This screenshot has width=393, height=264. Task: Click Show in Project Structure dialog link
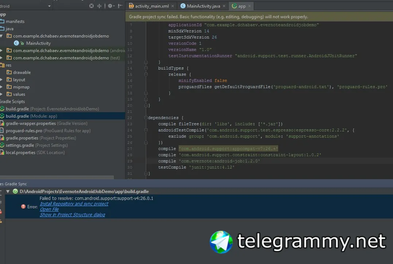click(x=73, y=215)
